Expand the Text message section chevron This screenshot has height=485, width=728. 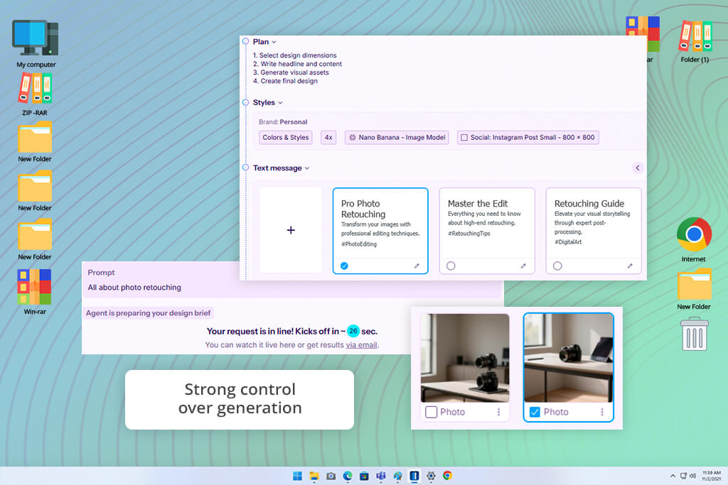point(307,168)
